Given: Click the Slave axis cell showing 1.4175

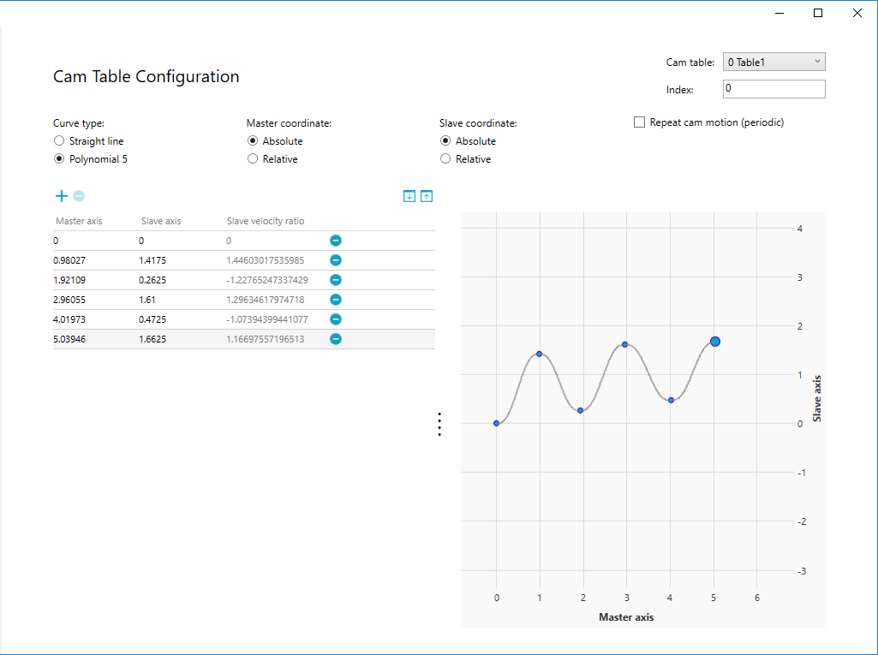Looking at the screenshot, I should click(x=155, y=260).
